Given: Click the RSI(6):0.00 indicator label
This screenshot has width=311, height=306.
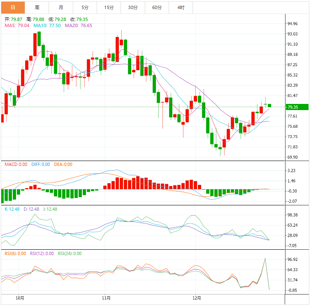Looking at the screenshot, I should [16, 253].
